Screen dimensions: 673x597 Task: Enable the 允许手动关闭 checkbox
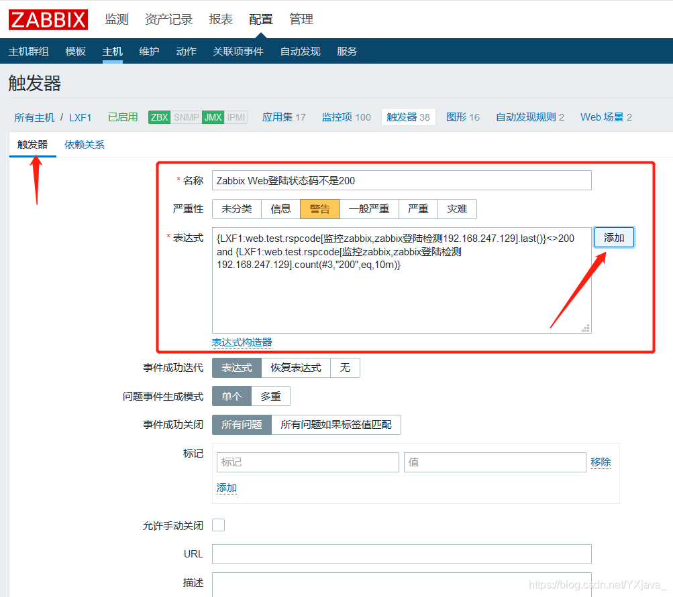[x=219, y=525]
